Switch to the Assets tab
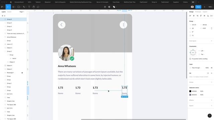214x120 pixels. [x=9, y=12]
